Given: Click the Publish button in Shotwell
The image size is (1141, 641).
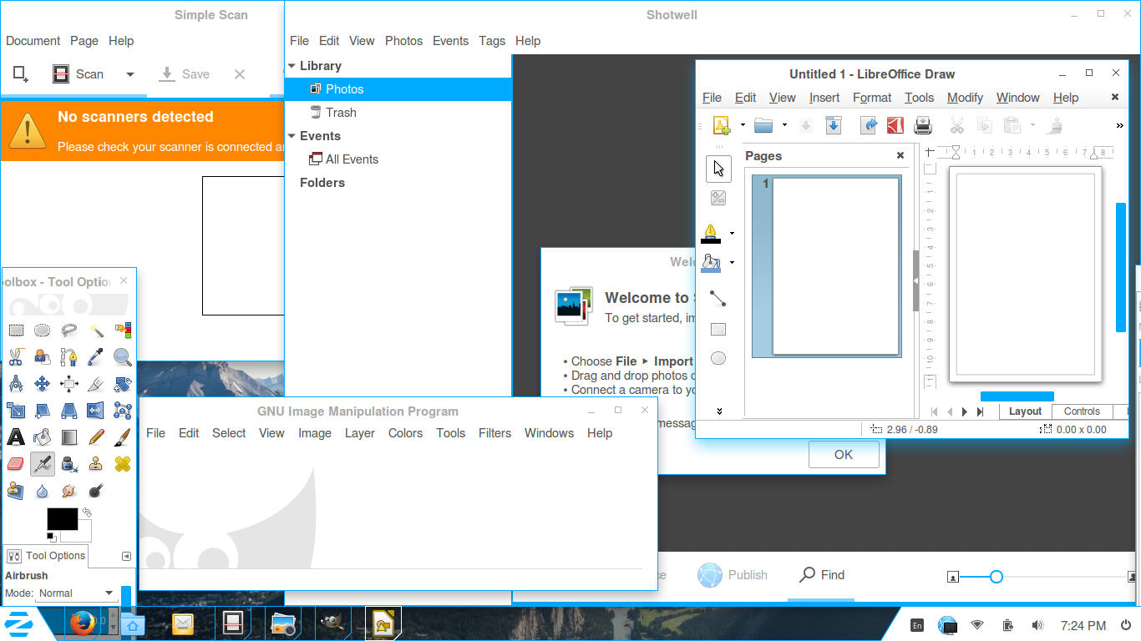Looking at the screenshot, I should click(x=733, y=574).
